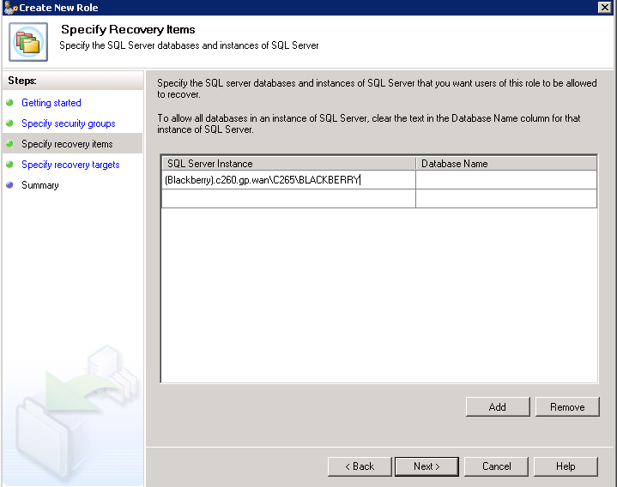Click the empty second SQL Server Instance cell
Screen dimensions: 617x487
(x=288, y=199)
